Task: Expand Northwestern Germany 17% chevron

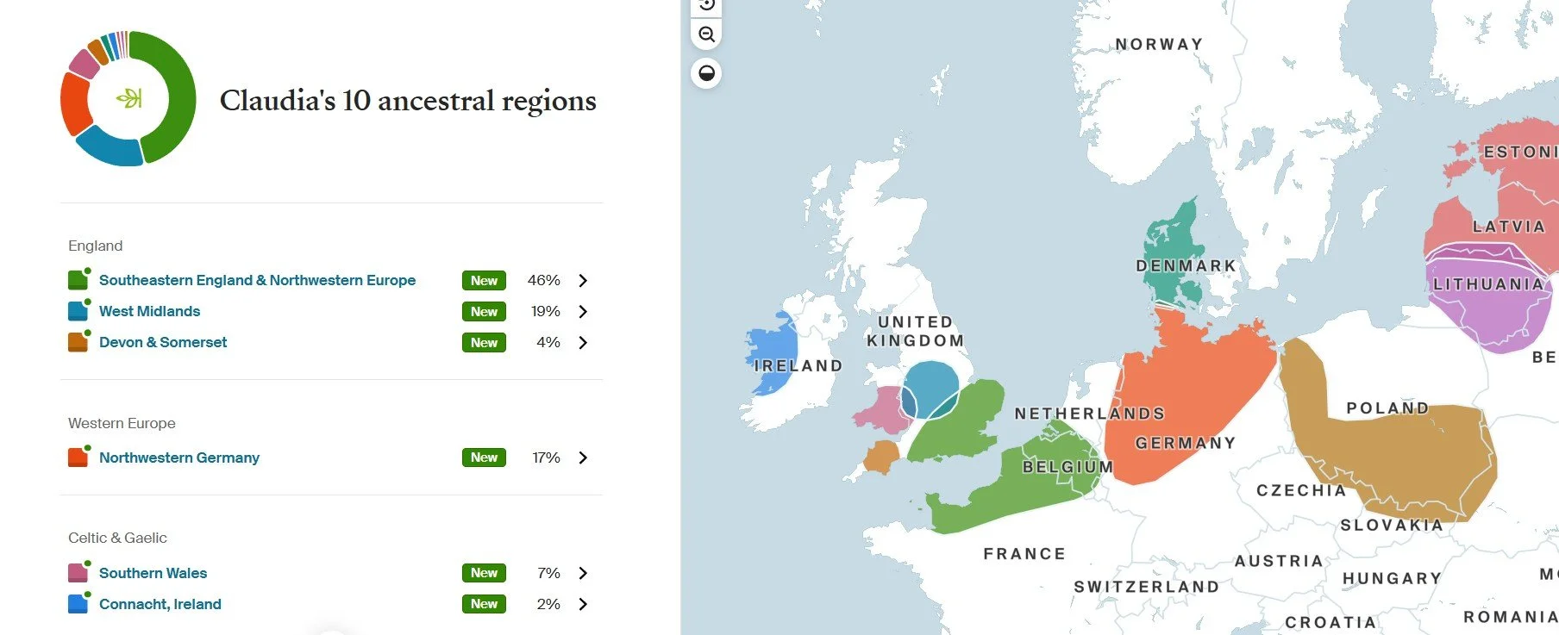Action: 583,458
